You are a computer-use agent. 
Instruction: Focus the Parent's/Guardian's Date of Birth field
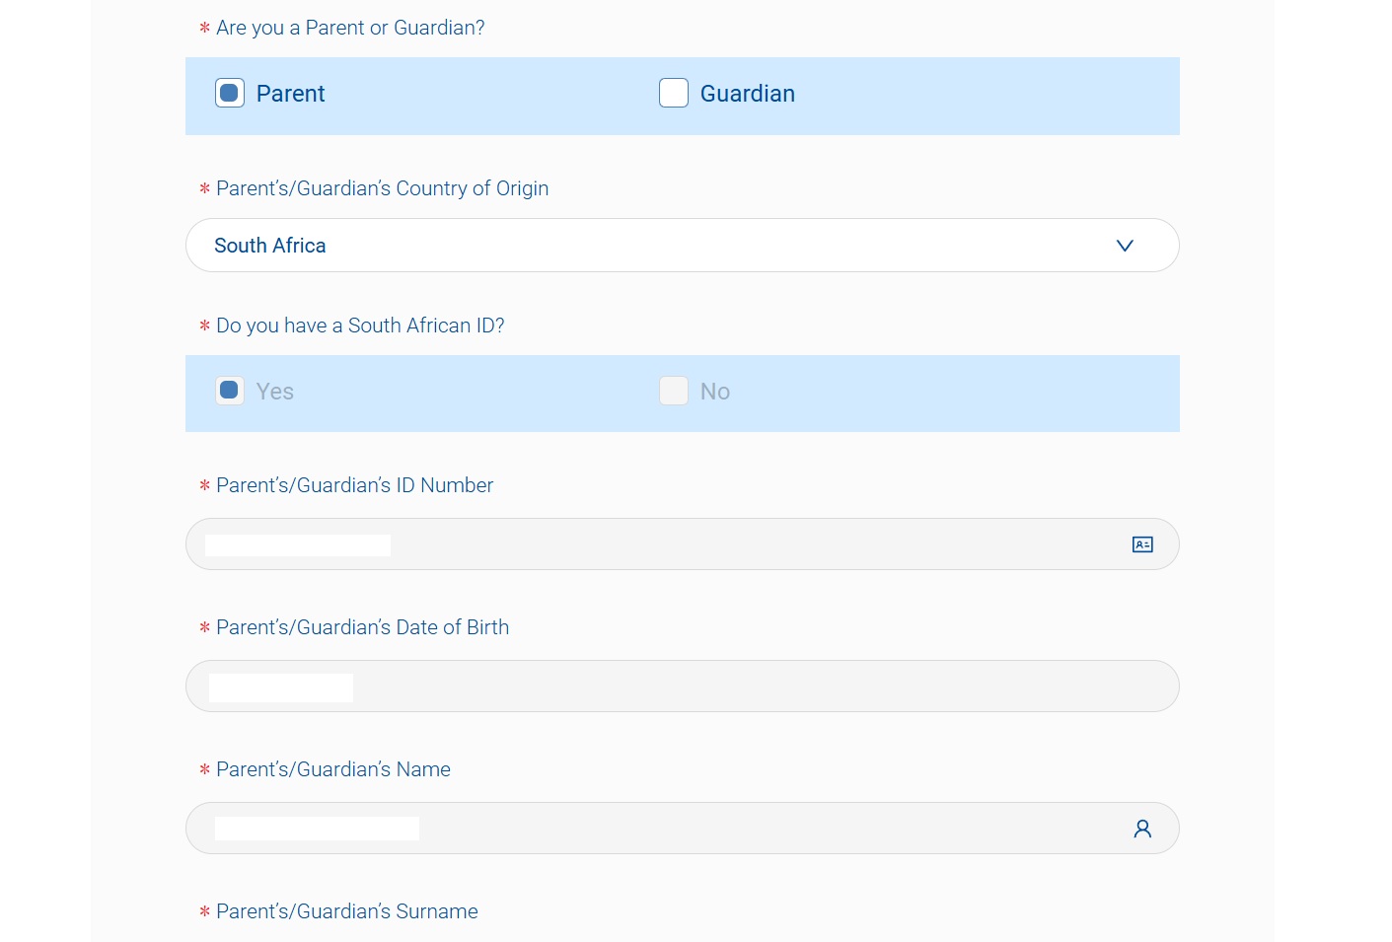(x=683, y=687)
